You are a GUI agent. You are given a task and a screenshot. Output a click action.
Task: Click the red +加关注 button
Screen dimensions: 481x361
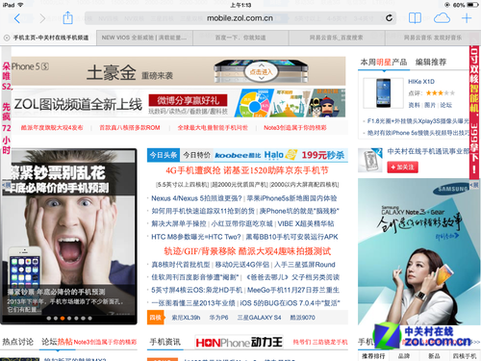pos(402,168)
